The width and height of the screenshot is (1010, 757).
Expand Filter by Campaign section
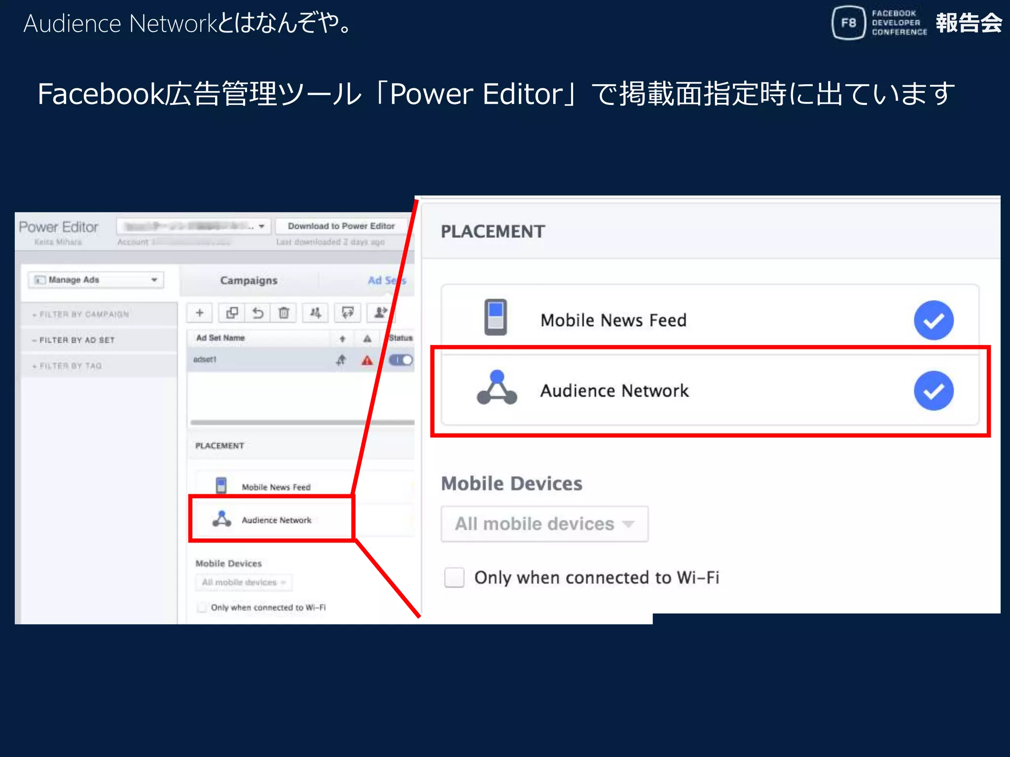99,314
